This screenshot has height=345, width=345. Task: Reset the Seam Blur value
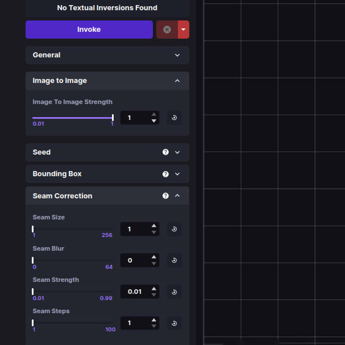tap(174, 260)
